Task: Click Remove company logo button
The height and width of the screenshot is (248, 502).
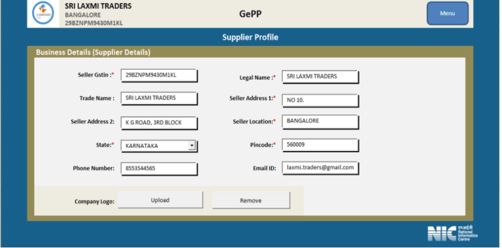Action: 251,201
